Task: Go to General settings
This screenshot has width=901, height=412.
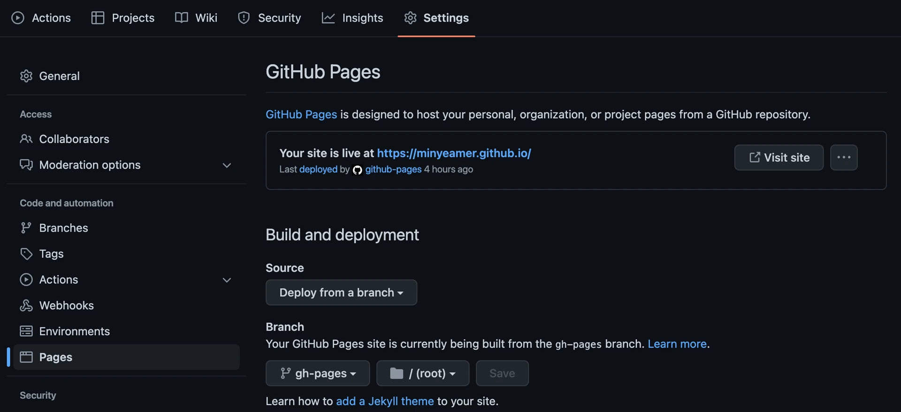Action: [x=126, y=76]
